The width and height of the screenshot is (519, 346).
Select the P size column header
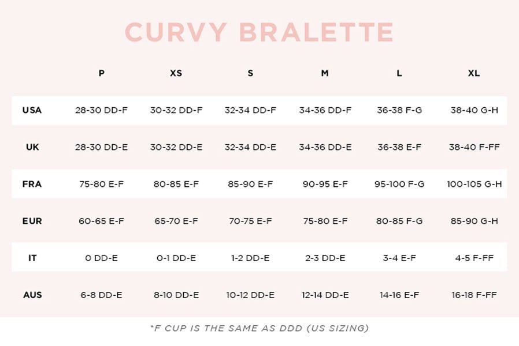(102, 73)
